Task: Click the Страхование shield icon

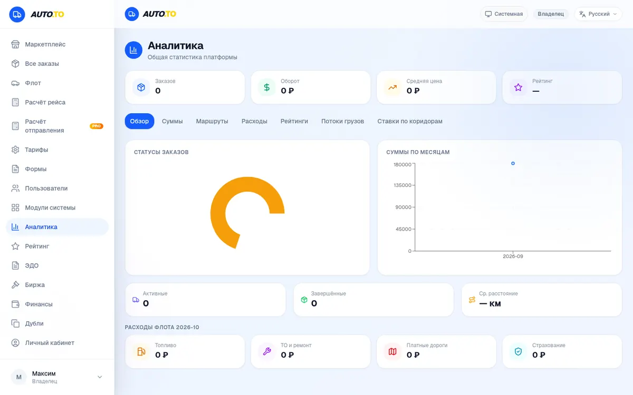Action: [518, 351]
